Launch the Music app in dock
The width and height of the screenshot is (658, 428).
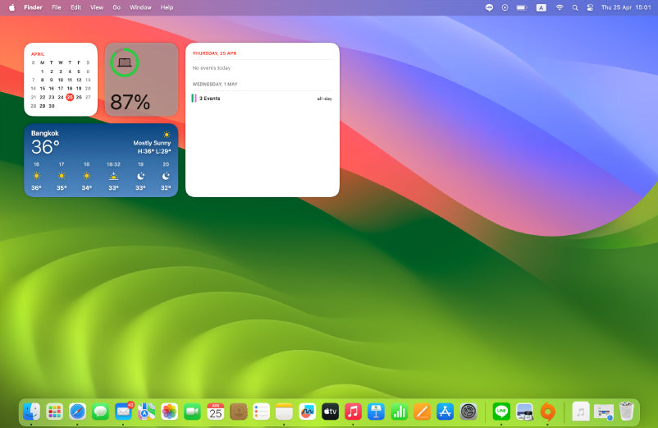click(353, 412)
